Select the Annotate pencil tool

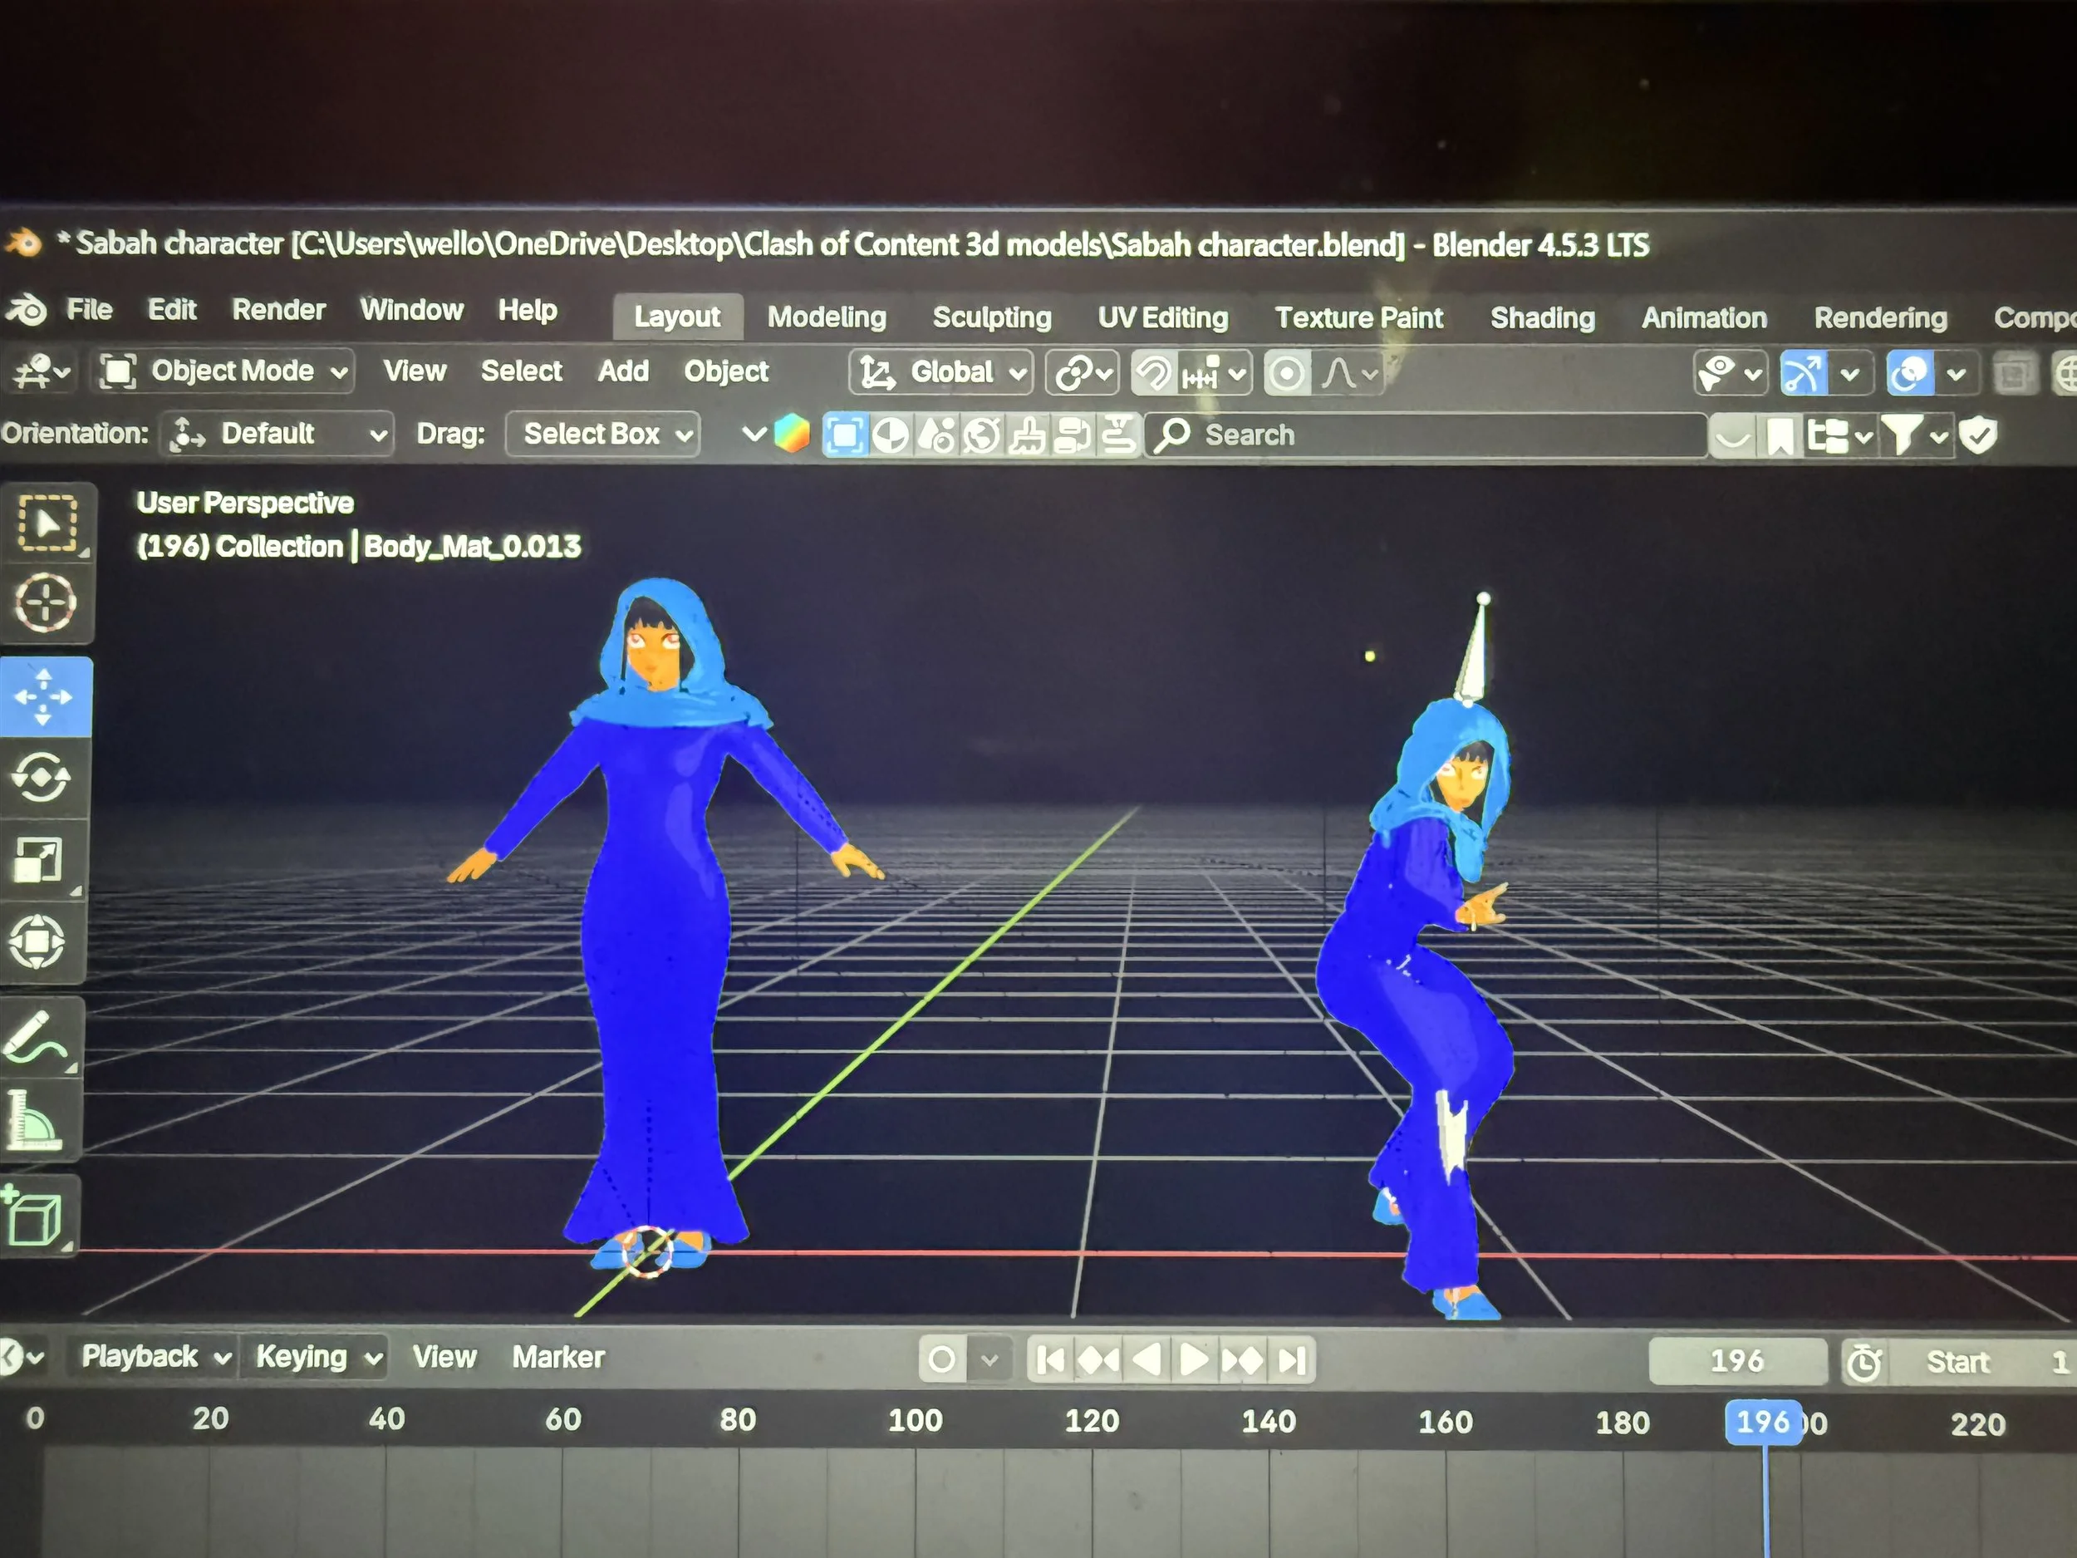(36, 1037)
